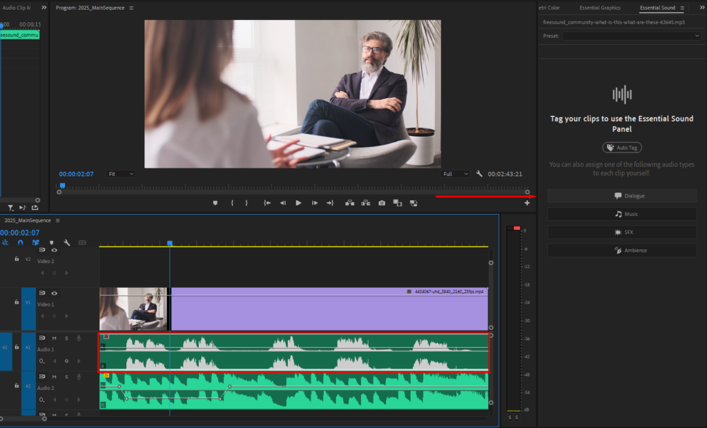Go to next keyframe on Audio 1
This screenshot has width=707, height=428.
[x=79, y=361]
